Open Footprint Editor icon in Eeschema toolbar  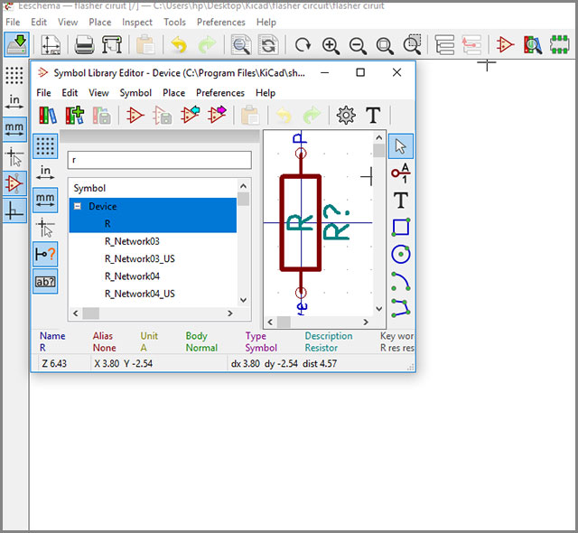coord(559,44)
